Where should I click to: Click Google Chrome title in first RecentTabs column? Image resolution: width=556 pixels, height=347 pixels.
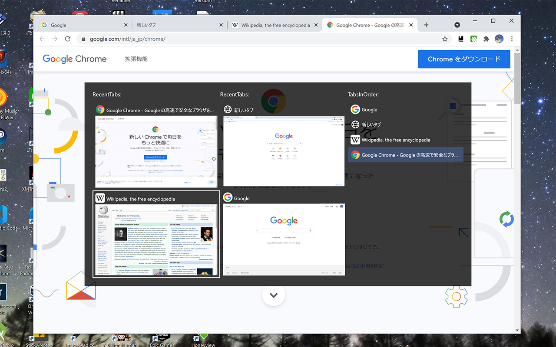coord(160,110)
